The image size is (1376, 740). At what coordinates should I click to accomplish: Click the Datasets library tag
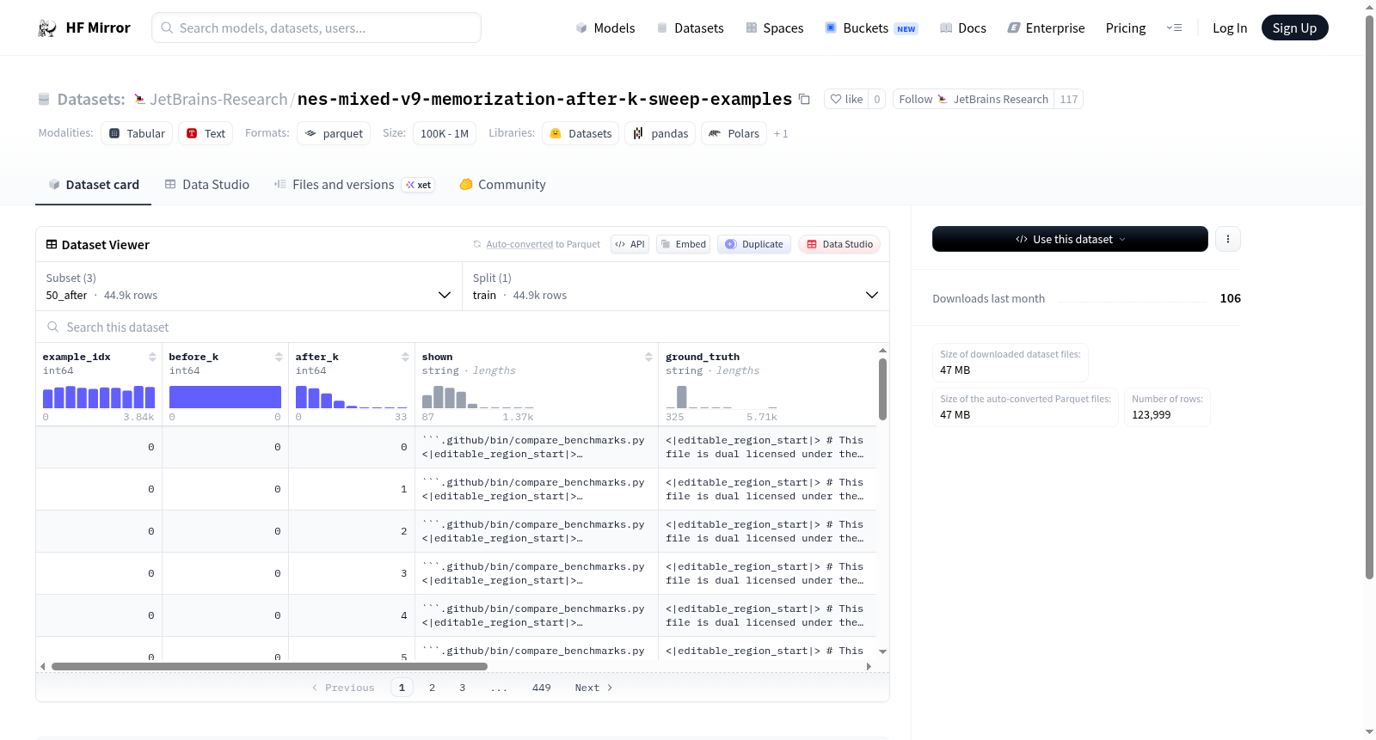(580, 133)
